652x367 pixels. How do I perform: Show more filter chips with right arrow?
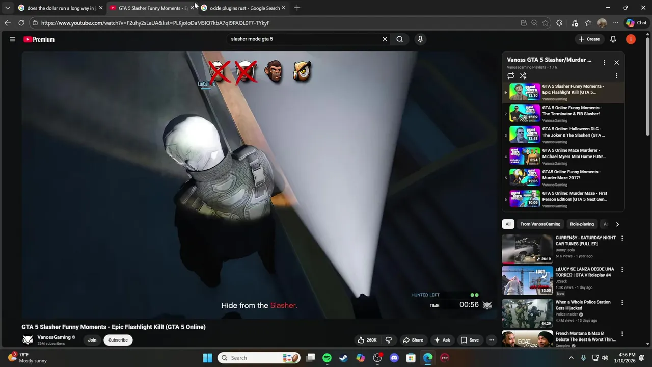click(x=617, y=224)
